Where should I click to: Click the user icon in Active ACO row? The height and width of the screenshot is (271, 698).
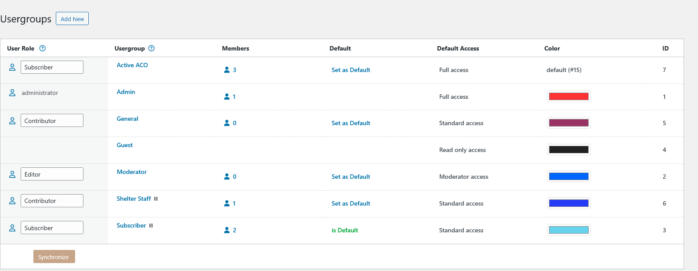click(x=12, y=67)
